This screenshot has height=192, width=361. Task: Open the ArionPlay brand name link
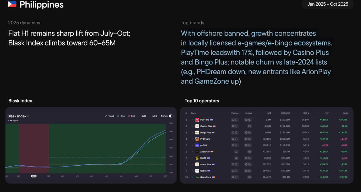[x=205, y=152]
